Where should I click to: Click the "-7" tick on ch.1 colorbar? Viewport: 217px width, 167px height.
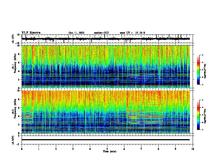tap(202, 85)
